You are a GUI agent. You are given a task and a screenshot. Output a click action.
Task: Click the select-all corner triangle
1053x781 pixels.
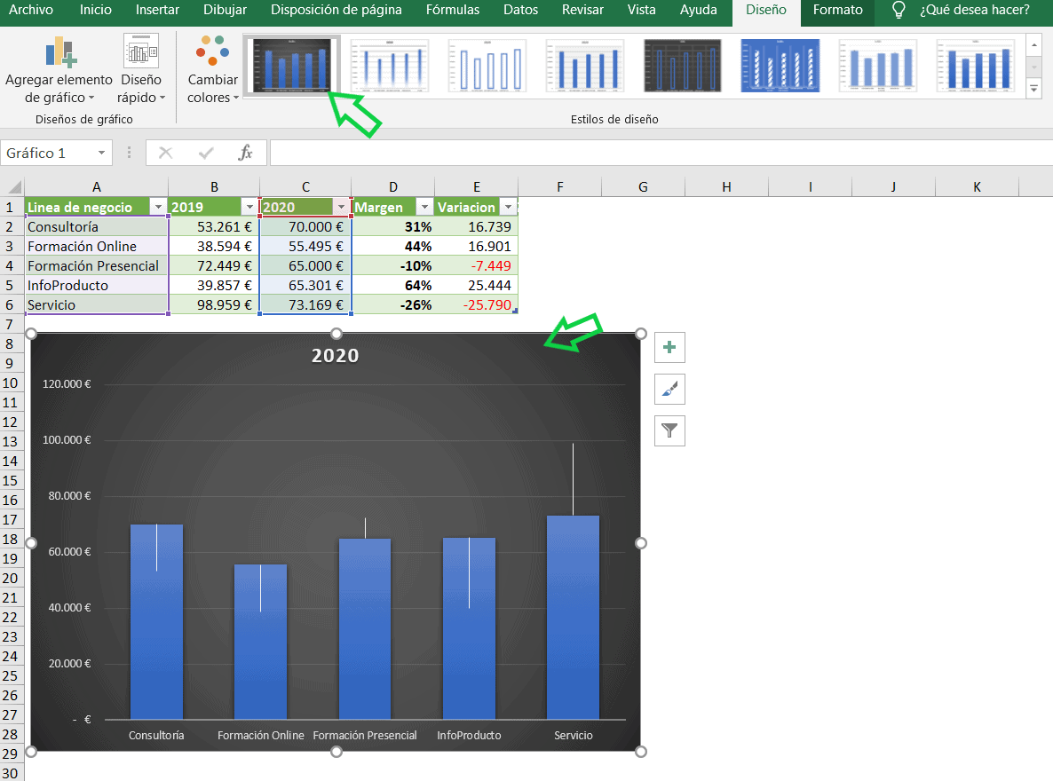point(13,186)
